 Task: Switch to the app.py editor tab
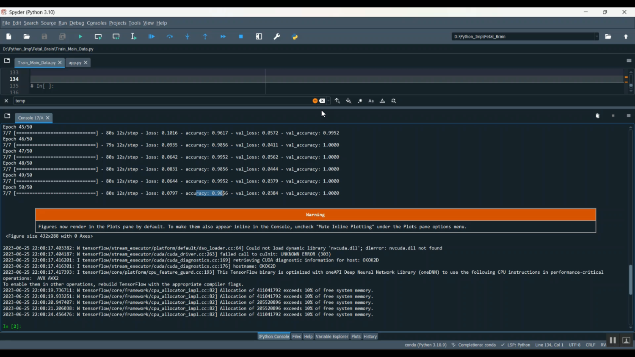point(75,63)
